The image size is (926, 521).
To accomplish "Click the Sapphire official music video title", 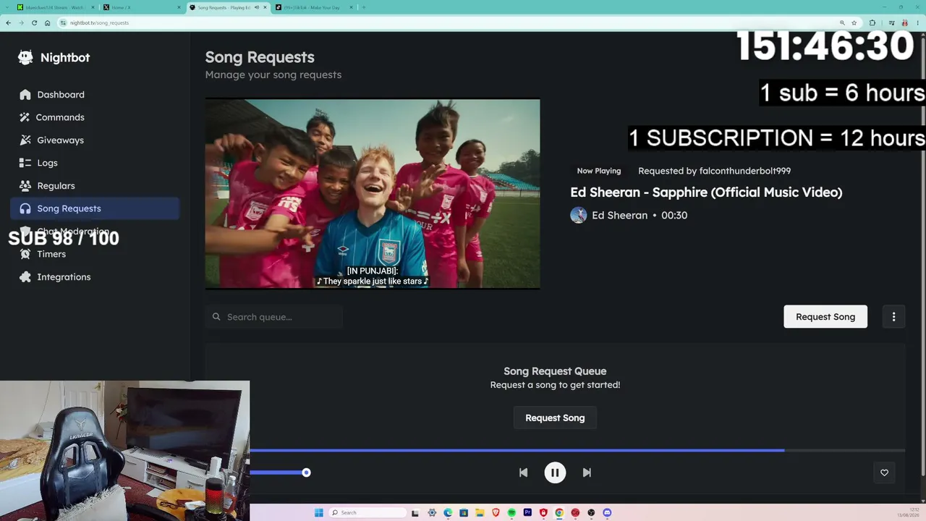I will click(x=706, y=192).
